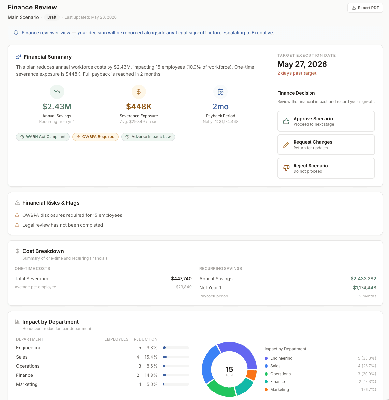Click the check icon in Adverse Impact badge
This screenshot has width=389, height=400.
pyautogui.click(x=127, y=137)
